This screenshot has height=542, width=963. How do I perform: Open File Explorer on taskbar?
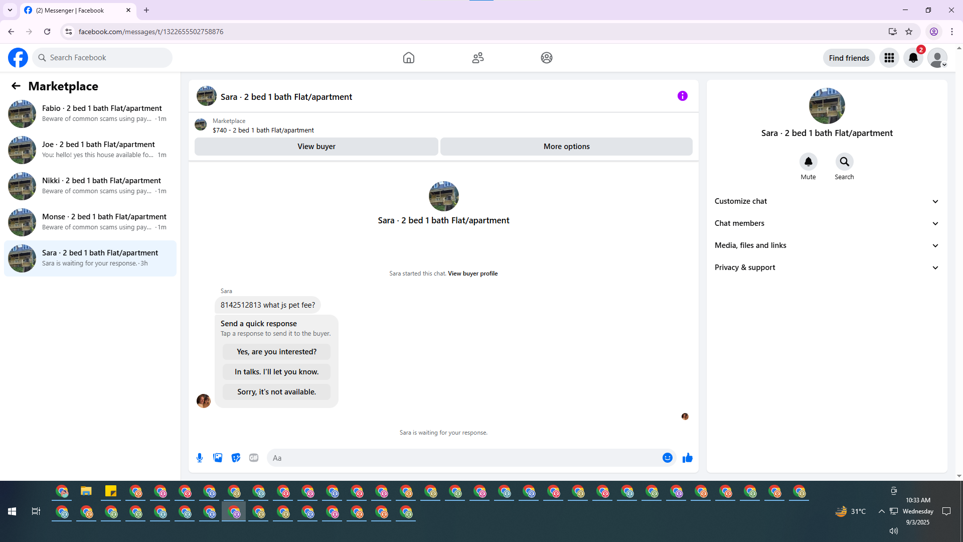86,491
